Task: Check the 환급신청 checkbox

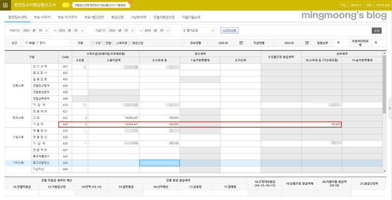Action: coord(130,43)
